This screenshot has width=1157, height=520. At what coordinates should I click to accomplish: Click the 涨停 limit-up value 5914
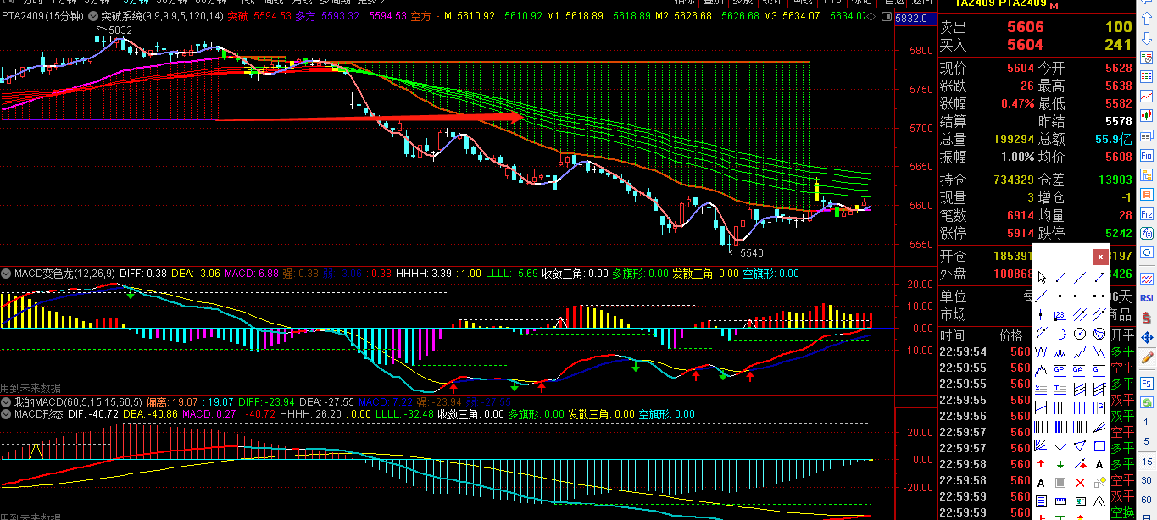tap(1021, 233)
